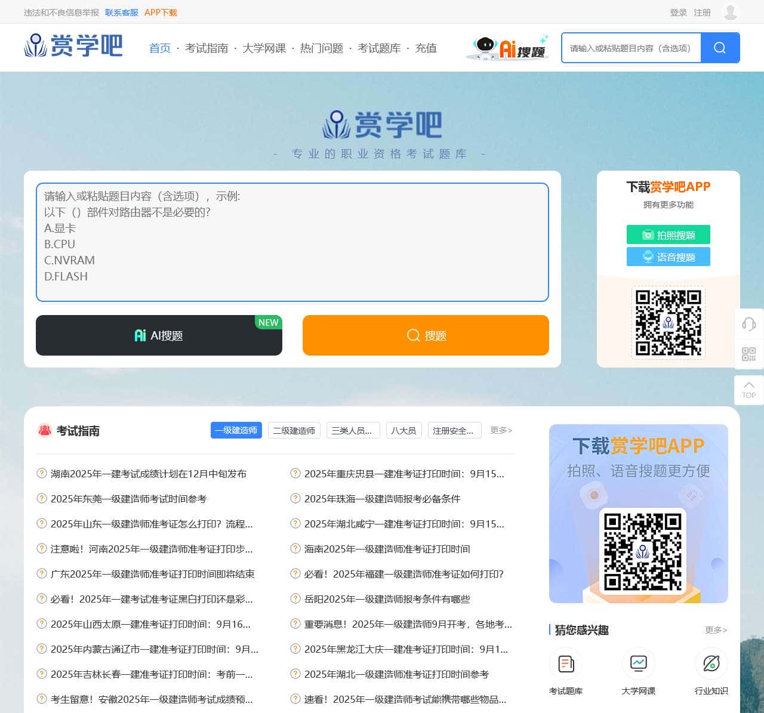Switch to the 二级建造师 tab

pos(294,430)
